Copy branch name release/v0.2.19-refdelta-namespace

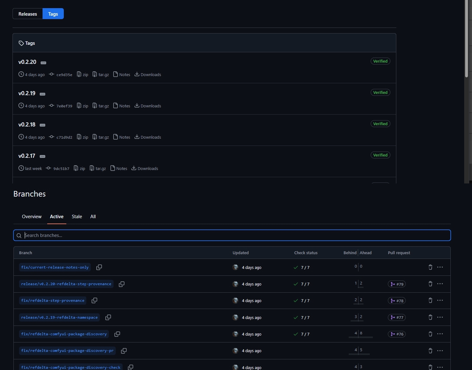[108, 317]
